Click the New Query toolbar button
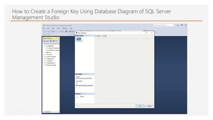 (72, 31)
